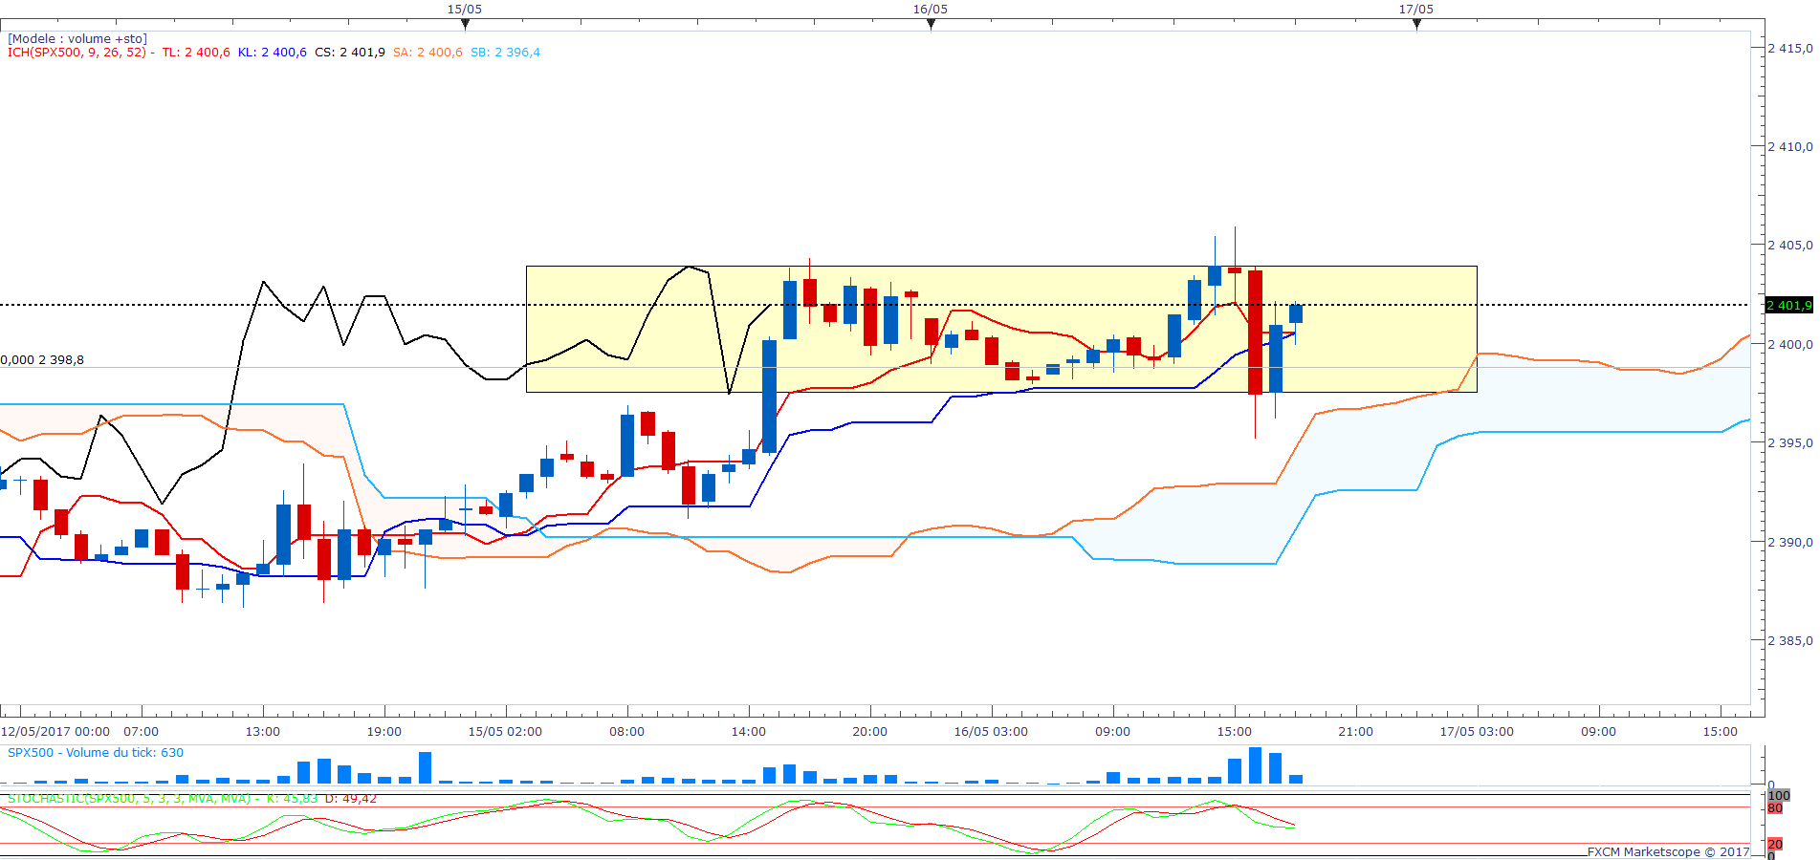Click the '16/05 03:00' time axis label
The image size is (1820, 860).
(x=991, y=732)
